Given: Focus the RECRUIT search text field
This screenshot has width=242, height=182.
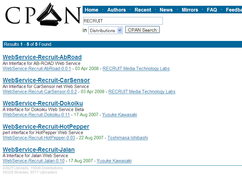Looking at the screenshot, I should tap(123, 21).
